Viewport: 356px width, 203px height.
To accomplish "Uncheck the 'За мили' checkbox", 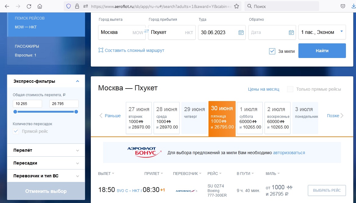I will click(272, 51).
